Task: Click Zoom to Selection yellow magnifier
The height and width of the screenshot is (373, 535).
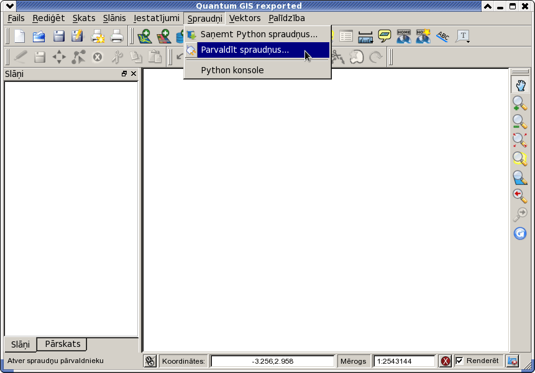Action: [x=519, y=158]
